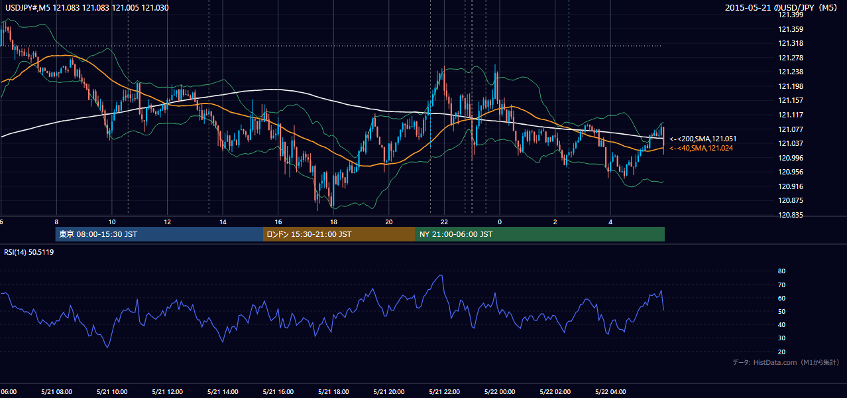Click hour label 2 under the price chart
Image resolution: width=847 pixels, height=398 pixels.
pyautogui.click(x=555, y=222)
